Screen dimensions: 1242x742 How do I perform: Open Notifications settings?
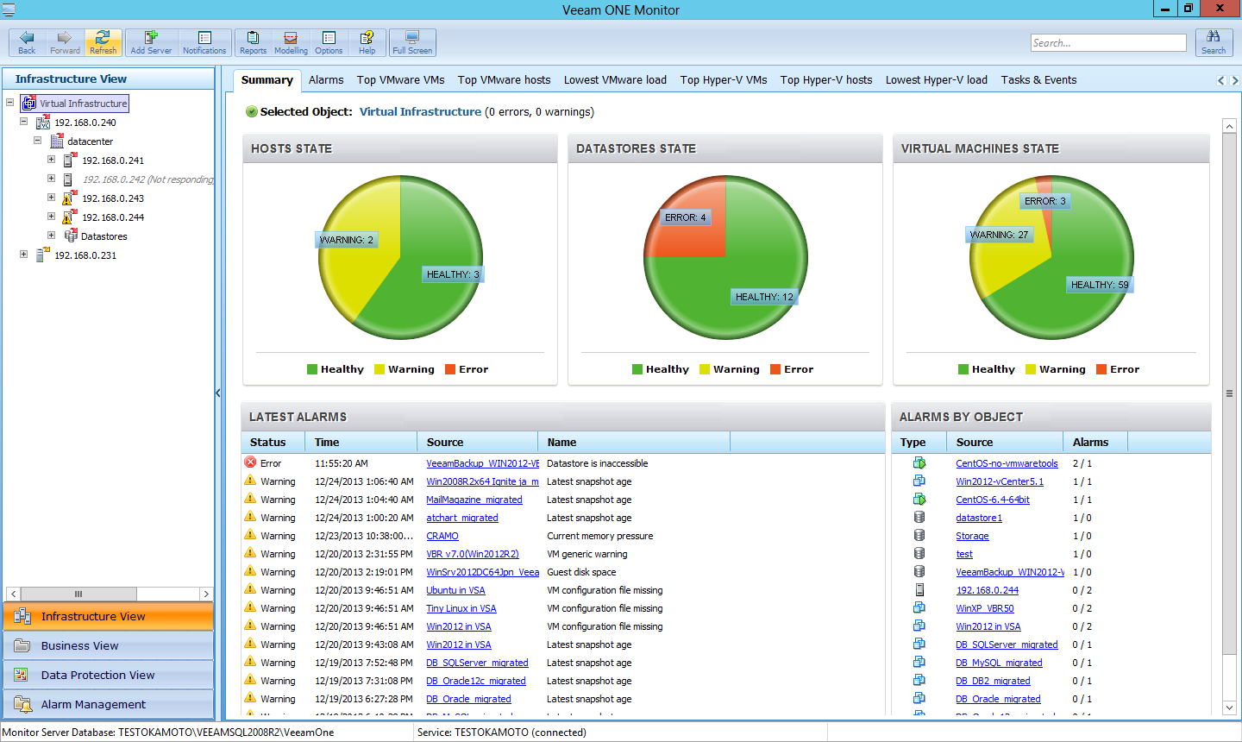pos(204,42)
